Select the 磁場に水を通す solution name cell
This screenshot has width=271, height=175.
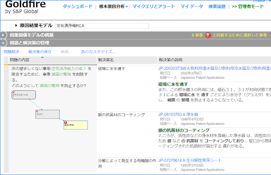click(x=112, y=69)
